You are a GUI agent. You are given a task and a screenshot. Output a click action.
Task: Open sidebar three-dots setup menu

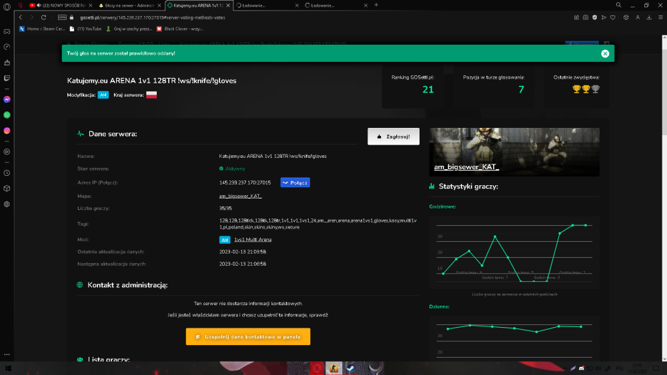click(x=7, y=354)
